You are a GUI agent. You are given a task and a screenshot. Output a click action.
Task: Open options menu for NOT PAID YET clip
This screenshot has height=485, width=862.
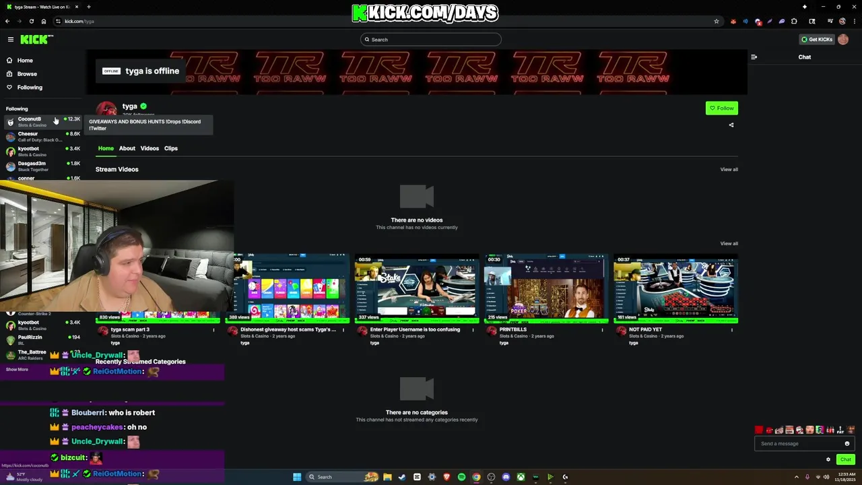point(732,330)
